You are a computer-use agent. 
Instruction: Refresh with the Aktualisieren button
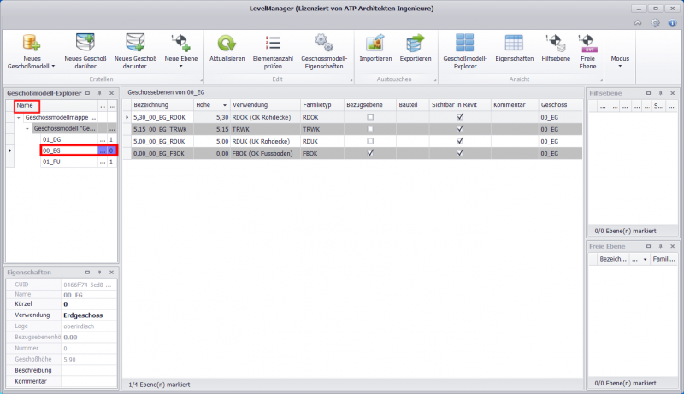[x=227, y=48]
